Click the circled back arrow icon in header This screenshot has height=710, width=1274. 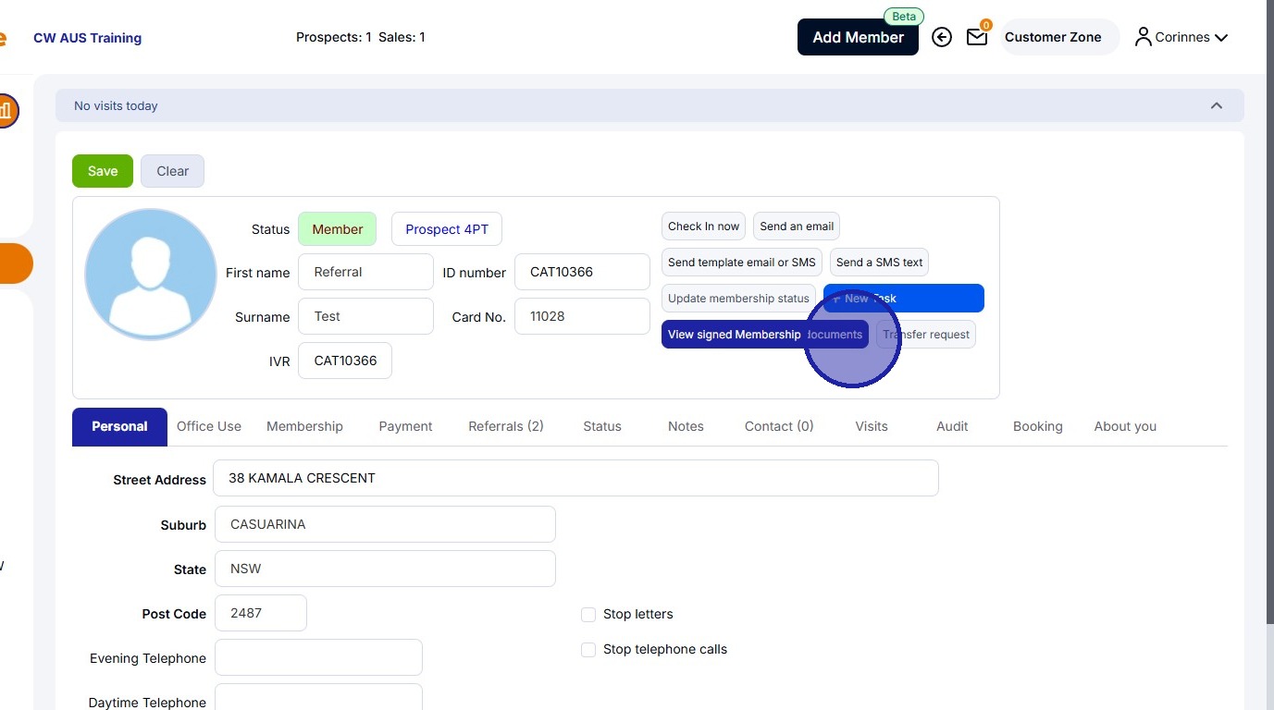point(942,37)
